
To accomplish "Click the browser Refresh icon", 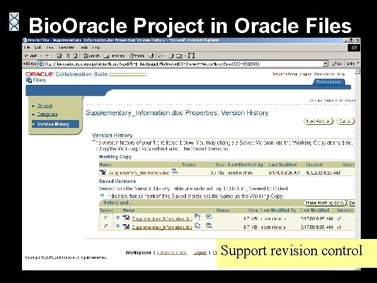I will click(x=68, y=56).
